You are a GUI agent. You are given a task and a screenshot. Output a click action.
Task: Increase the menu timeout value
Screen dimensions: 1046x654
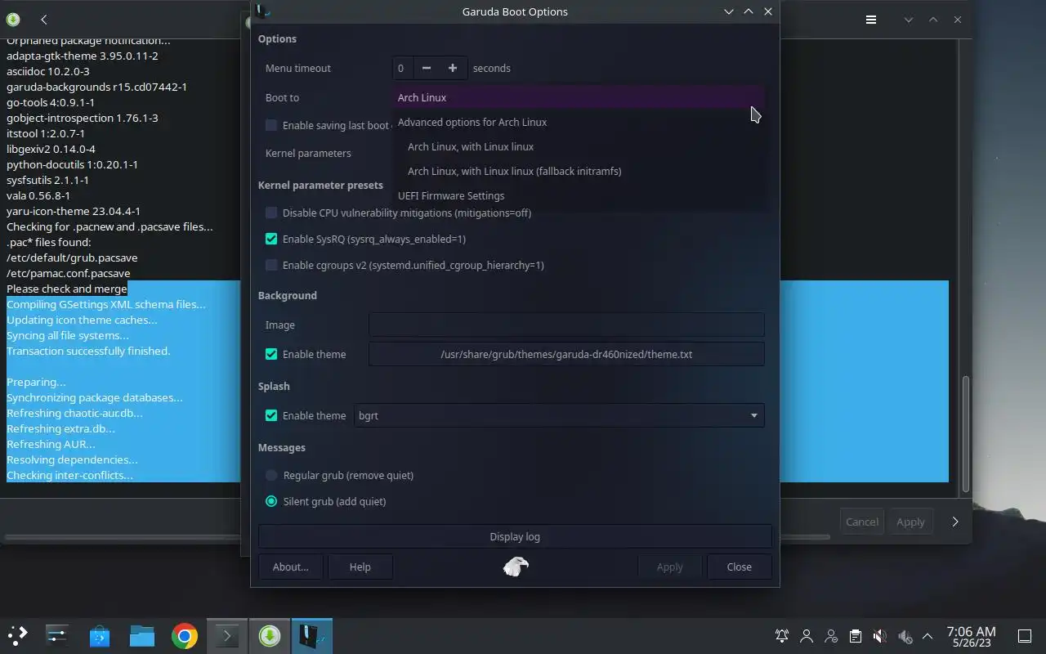click(x=453, y=68)
